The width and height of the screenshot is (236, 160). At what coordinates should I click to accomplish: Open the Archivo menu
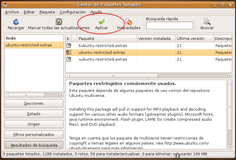point(12,12)
